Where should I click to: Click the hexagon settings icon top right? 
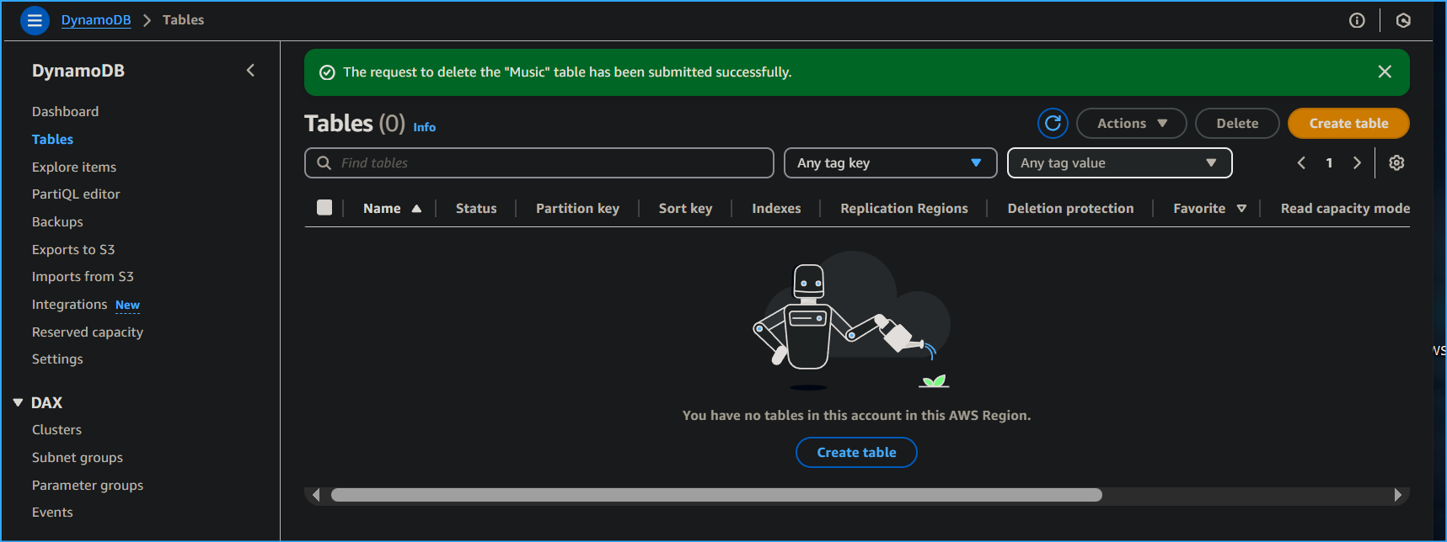point(1402,20)
